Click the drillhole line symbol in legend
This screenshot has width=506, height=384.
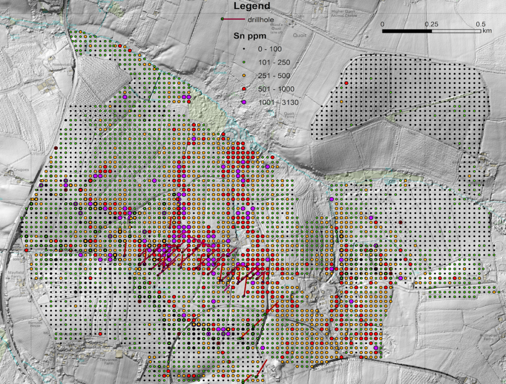pyautogui.click(x=234, y=19)
